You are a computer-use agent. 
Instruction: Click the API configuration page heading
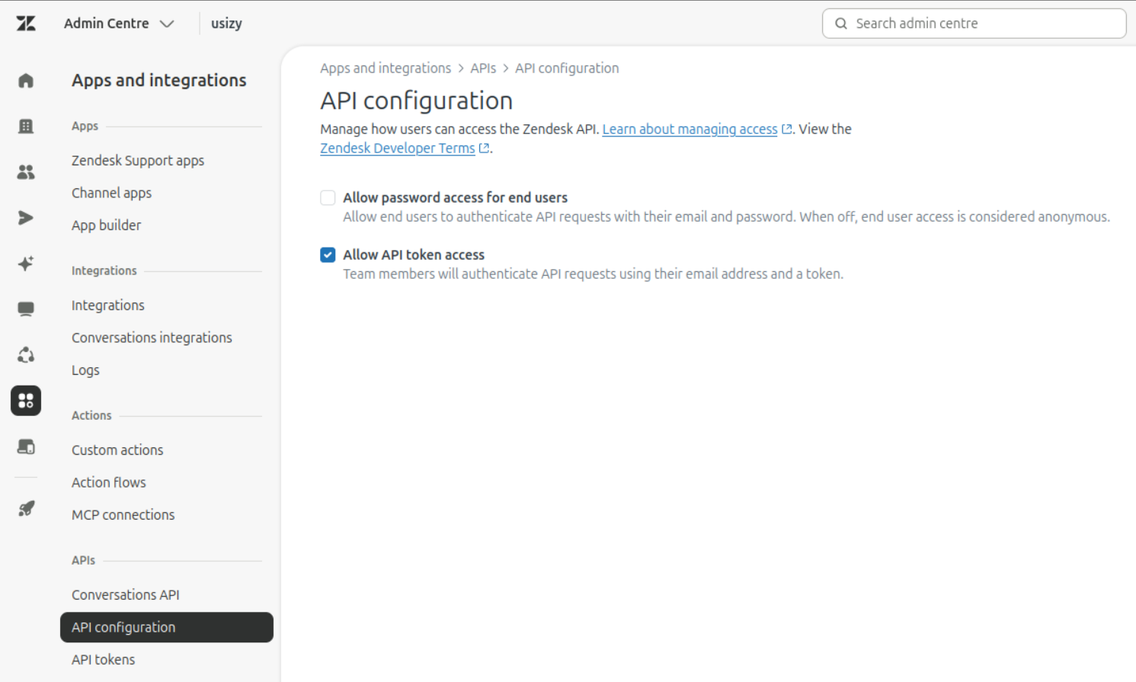coord(416,101)
